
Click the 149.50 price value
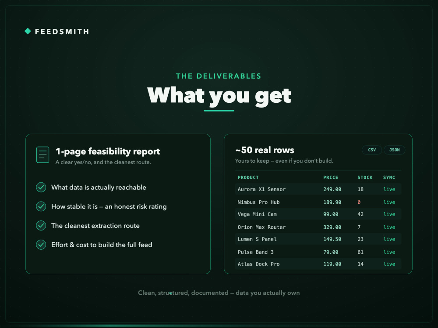click(332, 239)
